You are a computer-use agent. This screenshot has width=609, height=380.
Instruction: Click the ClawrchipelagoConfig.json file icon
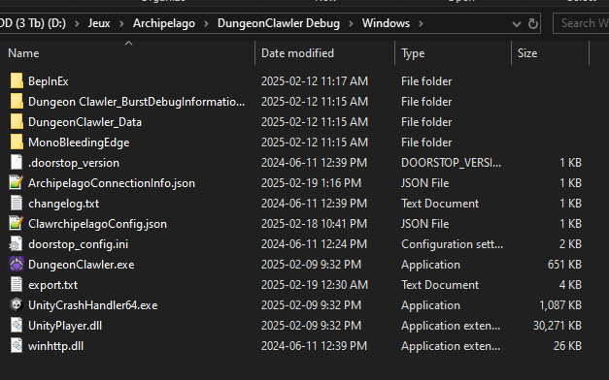[x=17, y=224]
